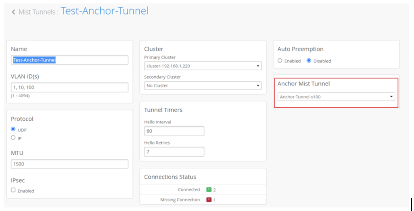Select the UDP protocol radio button

(13, 129)
